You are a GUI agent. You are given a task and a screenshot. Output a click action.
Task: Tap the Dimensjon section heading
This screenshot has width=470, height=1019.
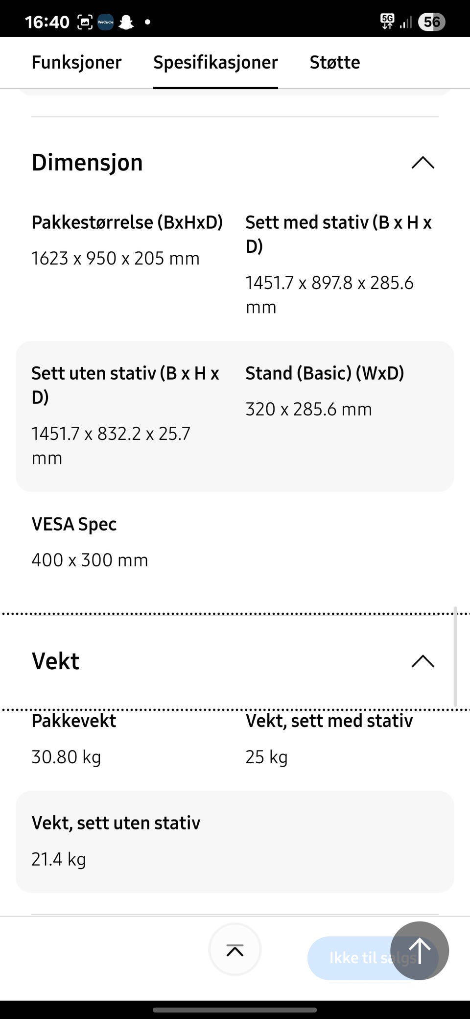(87, 163)
